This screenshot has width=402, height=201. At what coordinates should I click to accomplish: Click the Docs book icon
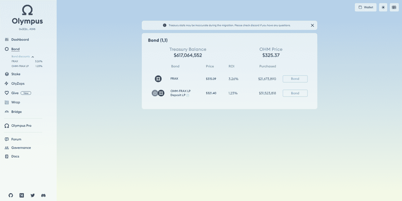click(7, 157)
